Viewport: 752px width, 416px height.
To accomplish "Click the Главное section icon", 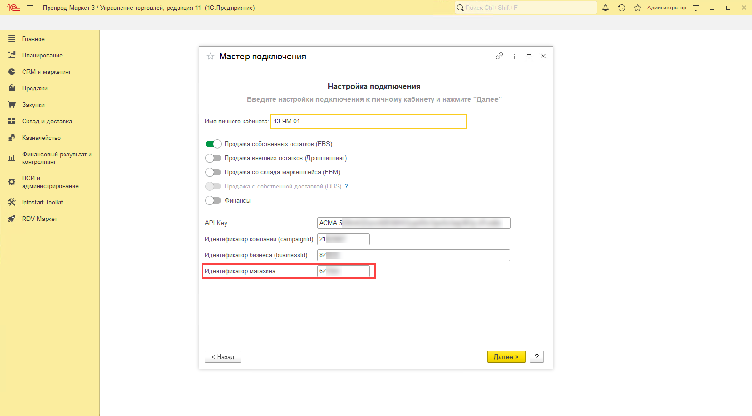I will click(x=12, y=39).
